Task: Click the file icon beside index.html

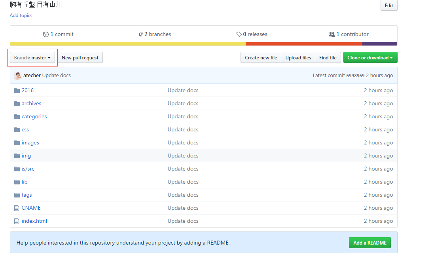Action: pos(17,221)
